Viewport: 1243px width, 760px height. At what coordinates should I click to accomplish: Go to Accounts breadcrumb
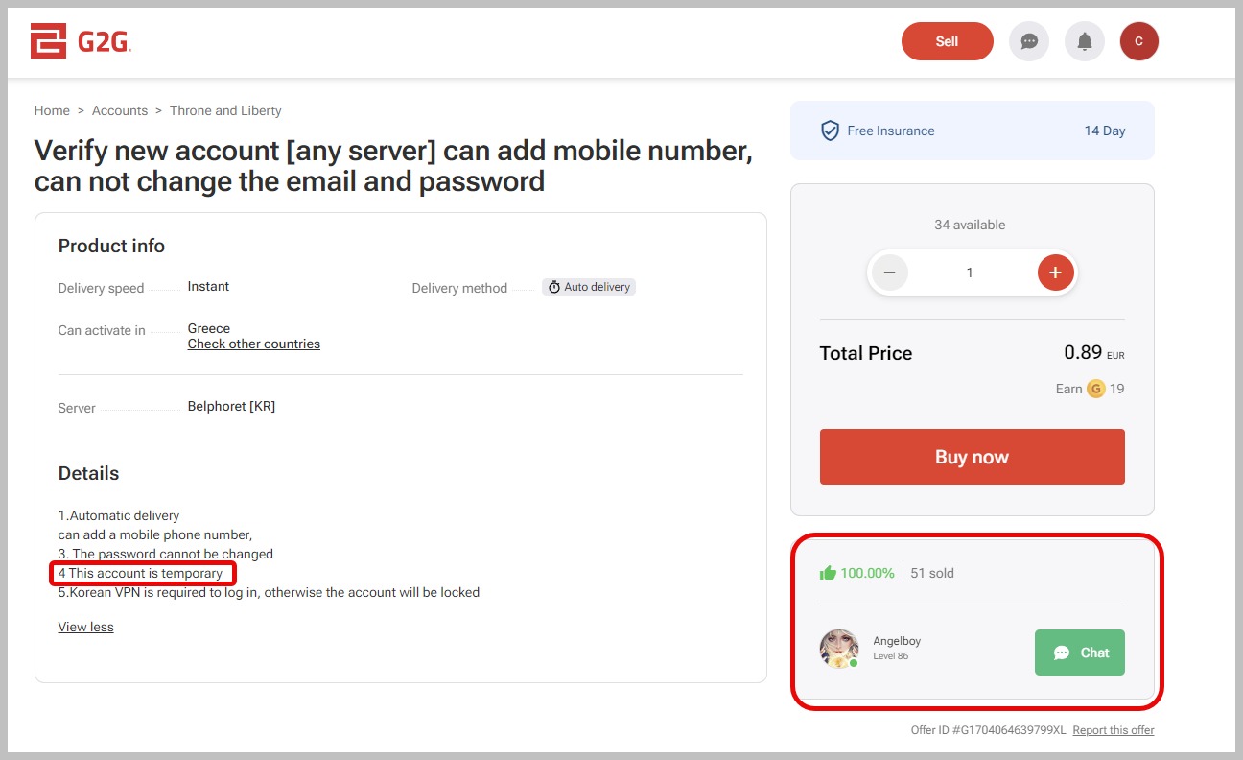120,110
